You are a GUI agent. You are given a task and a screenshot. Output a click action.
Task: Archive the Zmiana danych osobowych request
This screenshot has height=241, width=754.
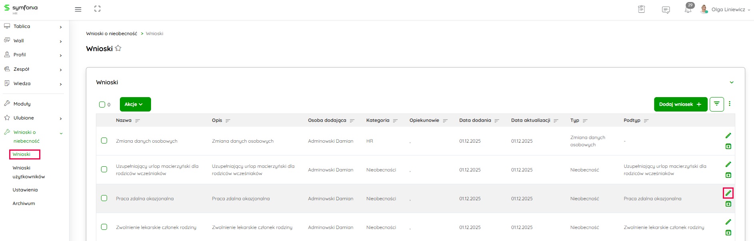point(728,146)
